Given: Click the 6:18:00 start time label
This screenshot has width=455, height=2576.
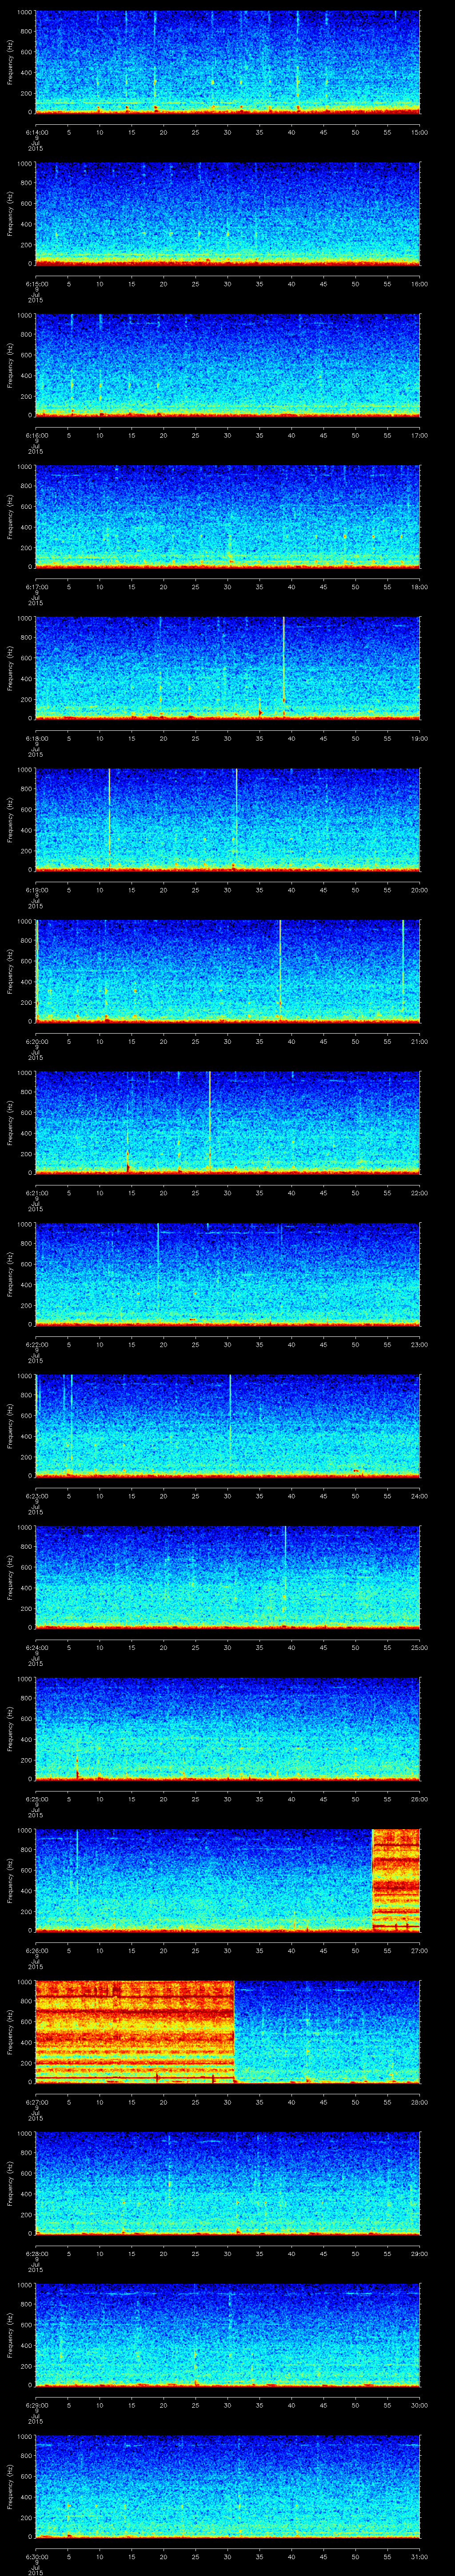Looking at the screenshot, I should point(36,738).
